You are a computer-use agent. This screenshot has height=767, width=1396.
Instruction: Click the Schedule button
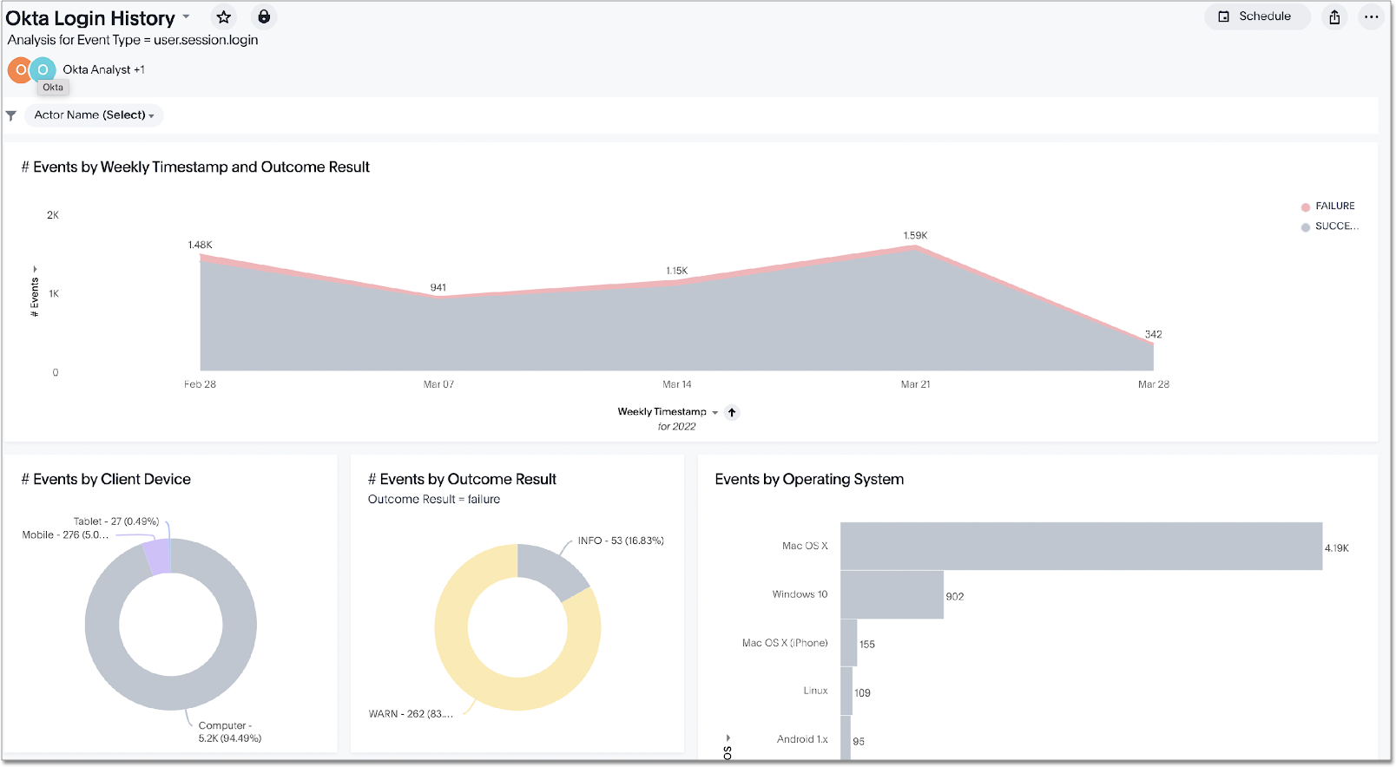1256,16
